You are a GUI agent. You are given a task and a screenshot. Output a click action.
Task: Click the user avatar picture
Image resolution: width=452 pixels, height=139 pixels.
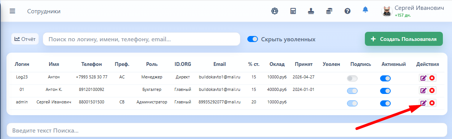click(x=387, y=11)
